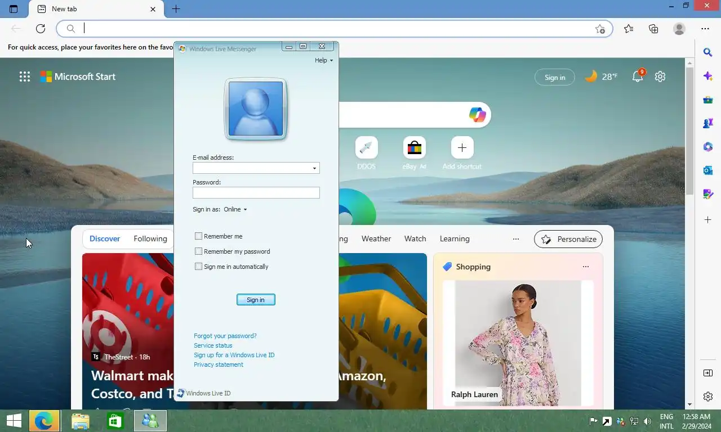
Task: Open the Privacy statement link
Action: coord(219,364)
